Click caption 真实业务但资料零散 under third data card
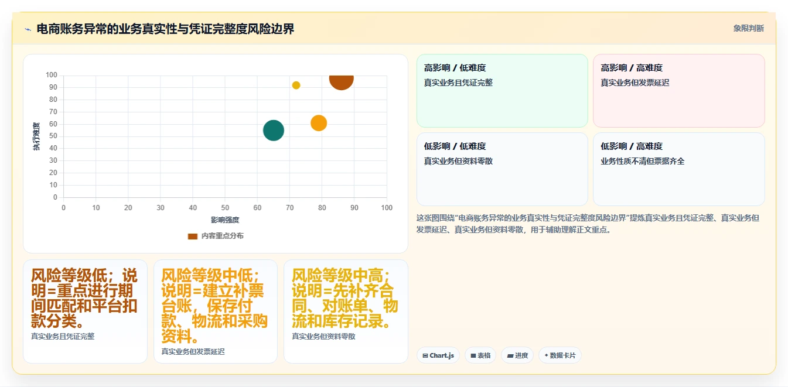The image size is (788, 387). [x=323, y=337]
